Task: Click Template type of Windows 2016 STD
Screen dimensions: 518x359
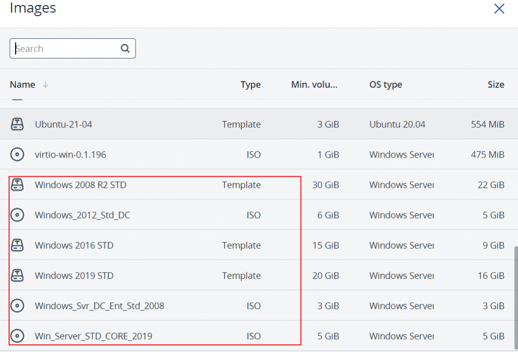Action: click(x=241, y=245)
